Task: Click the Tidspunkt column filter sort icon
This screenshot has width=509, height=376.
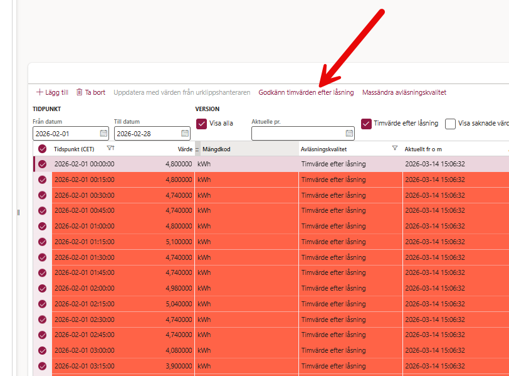Action: click(x=111, y=149)
